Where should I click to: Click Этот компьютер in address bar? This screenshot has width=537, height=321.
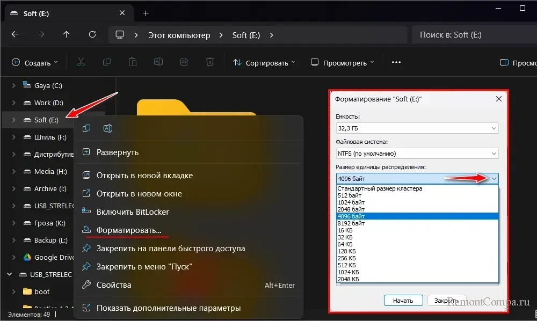tap(179, 35)
